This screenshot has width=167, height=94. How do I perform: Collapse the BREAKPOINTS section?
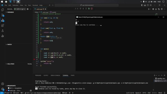tap(10, 86)
